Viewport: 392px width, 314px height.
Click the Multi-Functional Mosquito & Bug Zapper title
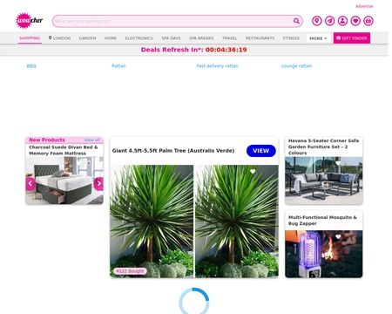[322, 221]
